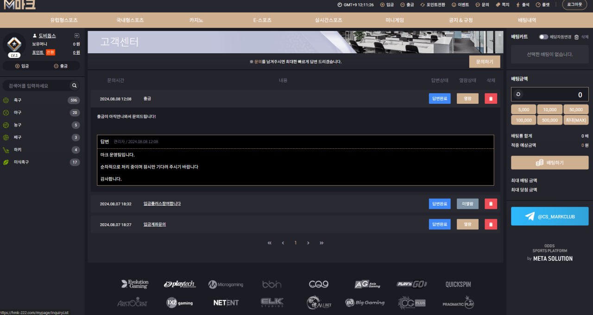This screenshot has width=593, height=315.
Task: Collapse the 출금 inquiry row
Action: (147, 99)
